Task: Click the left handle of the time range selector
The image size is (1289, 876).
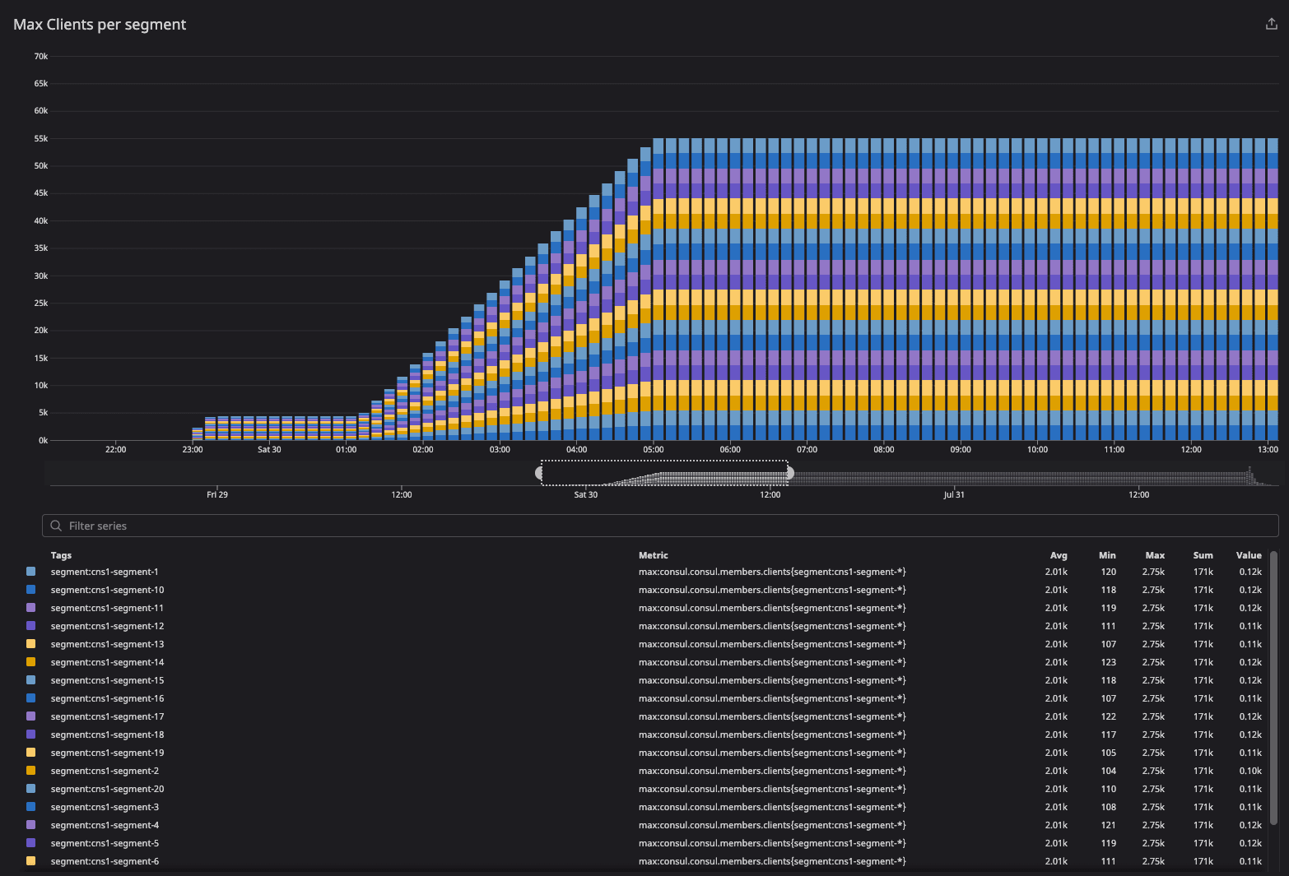Action: point(540,473)
